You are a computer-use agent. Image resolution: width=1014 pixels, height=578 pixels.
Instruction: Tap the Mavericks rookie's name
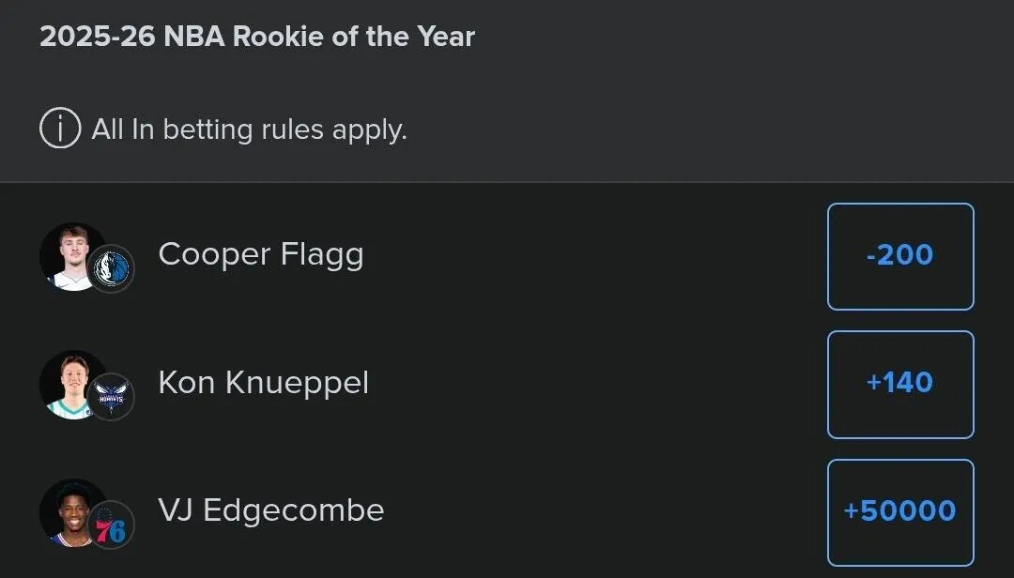pyautogui.click(x=261, y=254)
